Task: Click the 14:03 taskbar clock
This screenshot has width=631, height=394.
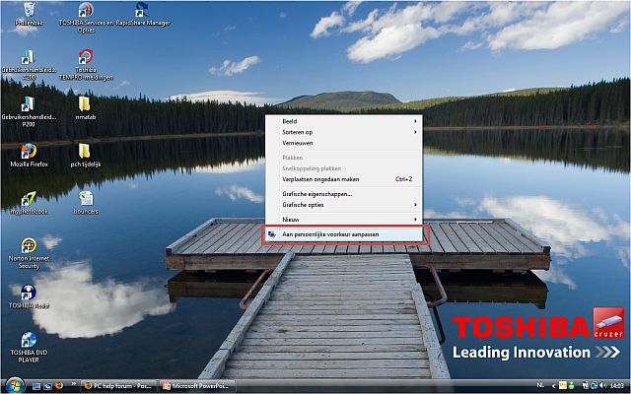Action: tap(617, 386)
